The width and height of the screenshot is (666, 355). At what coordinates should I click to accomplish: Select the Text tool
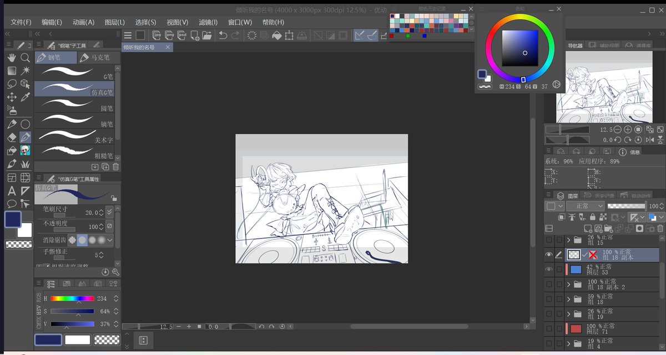tap(12, 191)
